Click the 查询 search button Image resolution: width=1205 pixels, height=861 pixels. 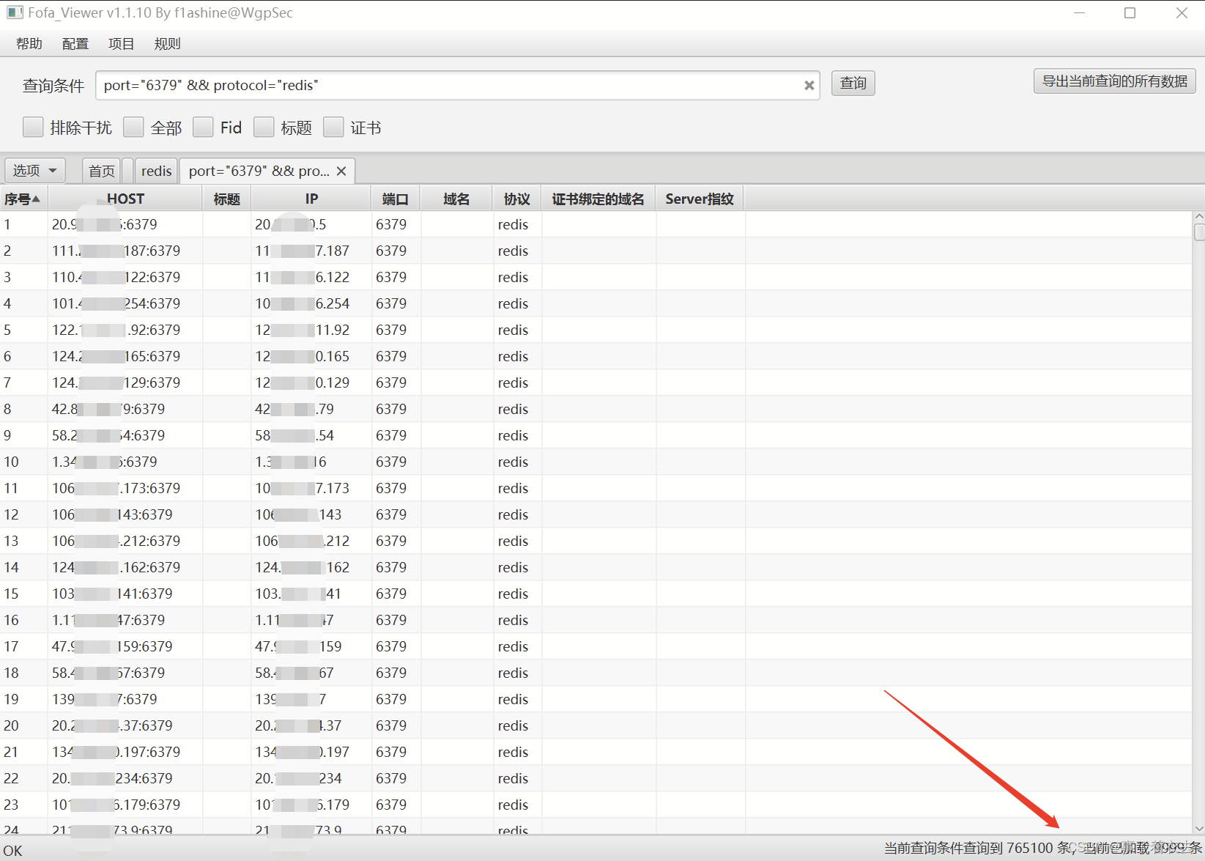coord(852,83)
